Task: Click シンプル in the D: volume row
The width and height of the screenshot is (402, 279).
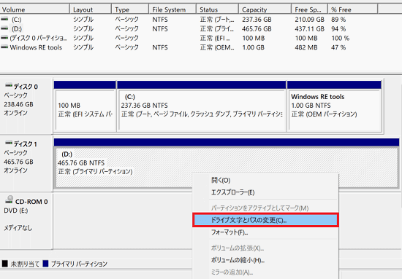Action: 83,28
